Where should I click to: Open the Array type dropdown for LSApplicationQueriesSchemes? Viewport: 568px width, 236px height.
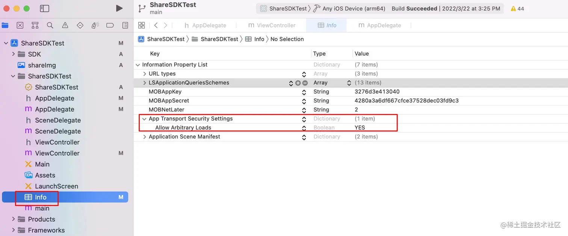tap(349, 83)
